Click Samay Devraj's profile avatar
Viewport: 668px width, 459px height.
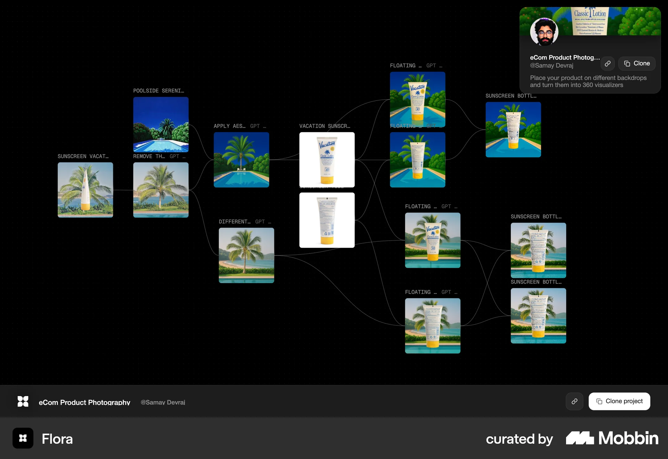(544, 32)
